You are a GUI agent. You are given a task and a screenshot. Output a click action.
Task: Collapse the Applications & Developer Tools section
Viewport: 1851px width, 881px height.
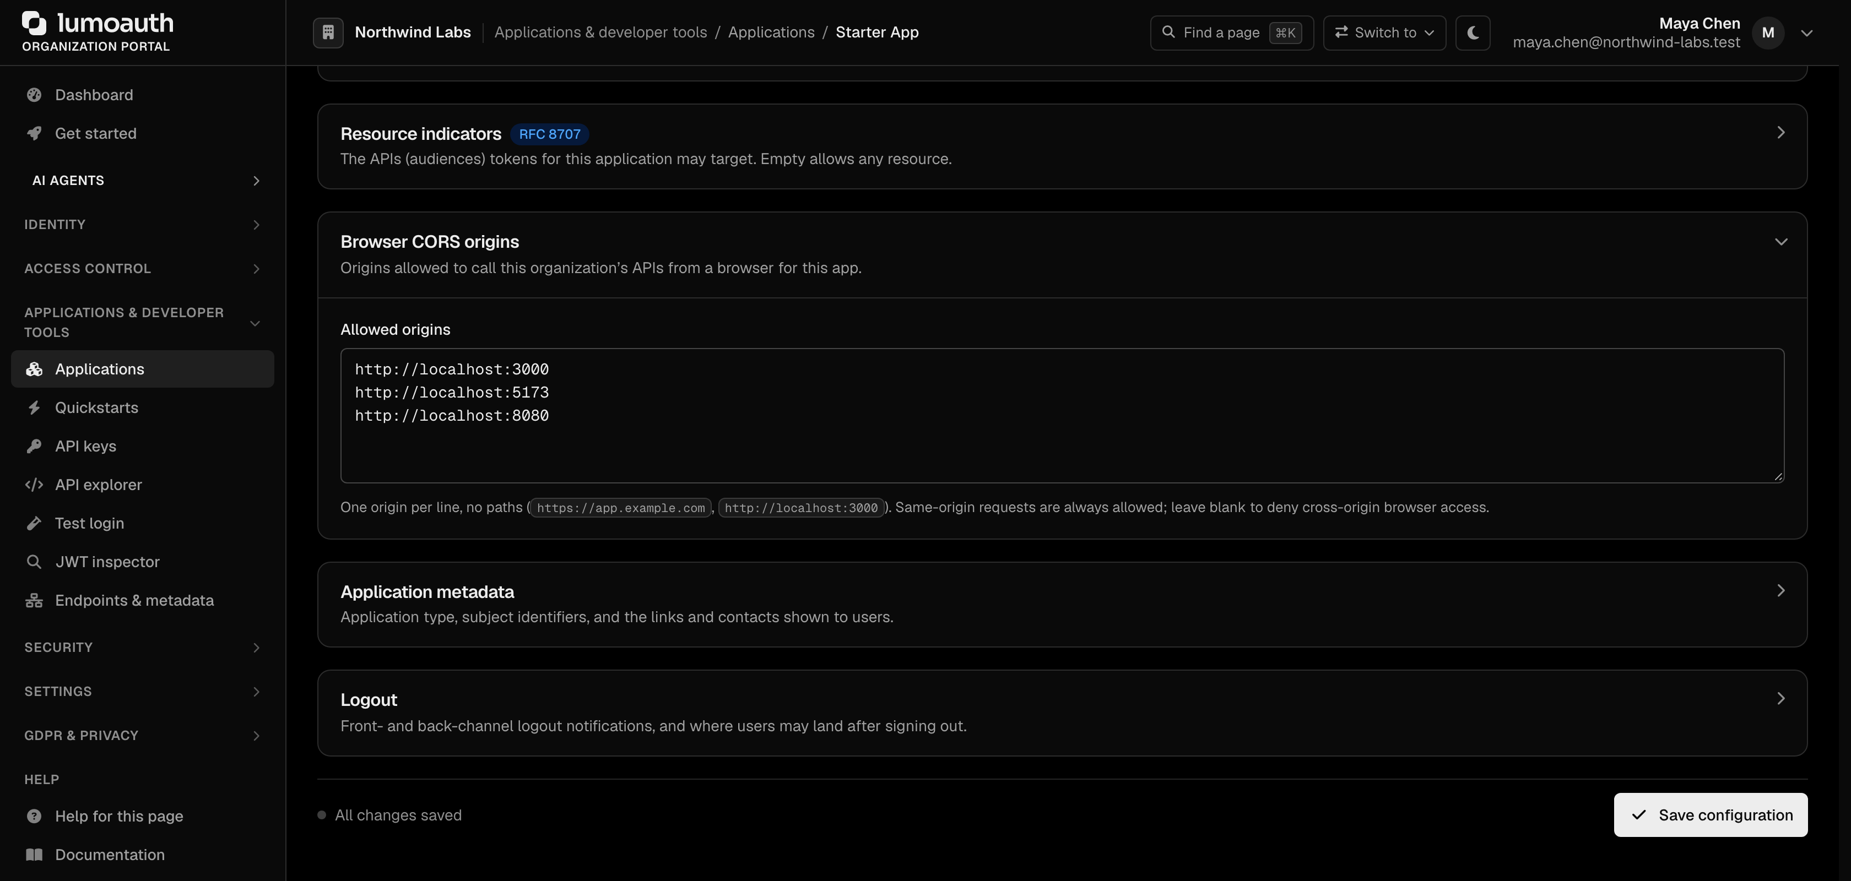(x=142, y=322)
